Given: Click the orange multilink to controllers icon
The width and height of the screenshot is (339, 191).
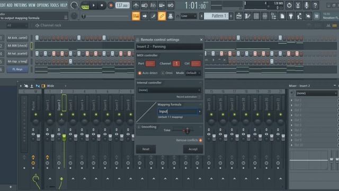Looking at the screenshot, I should [x=162, y=16].
